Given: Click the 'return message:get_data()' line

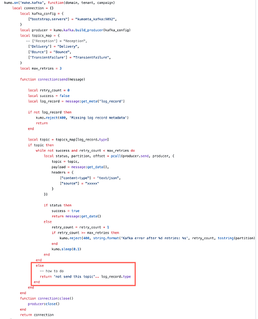Looking at the screenshot, I should point(76,216).
